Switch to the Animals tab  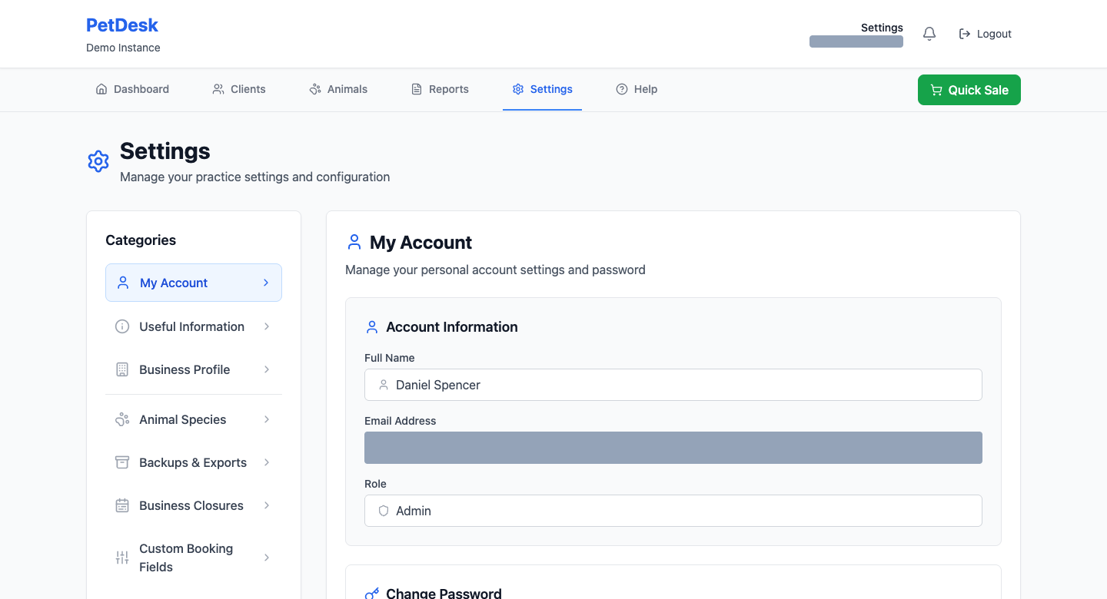click(x=338, y=89)
